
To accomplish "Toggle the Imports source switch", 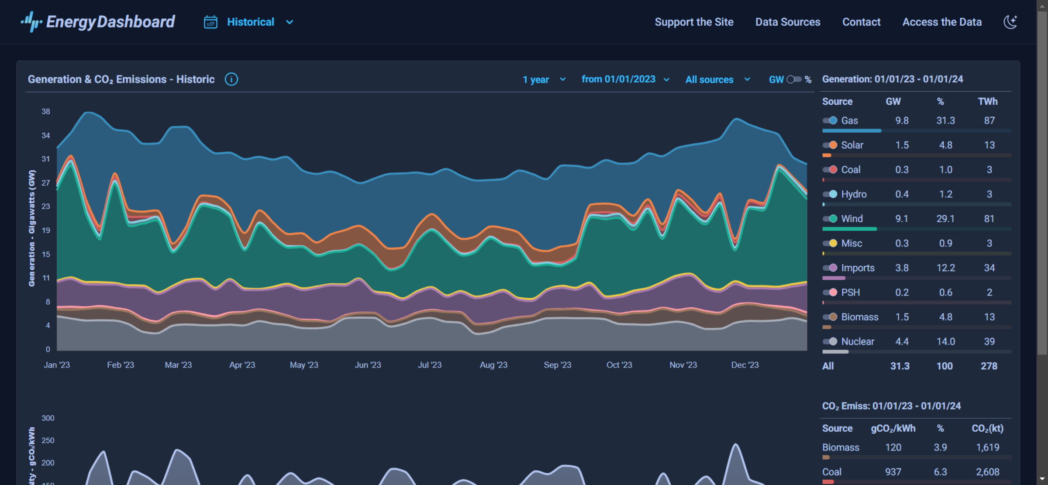I will (x=830, y=268).
